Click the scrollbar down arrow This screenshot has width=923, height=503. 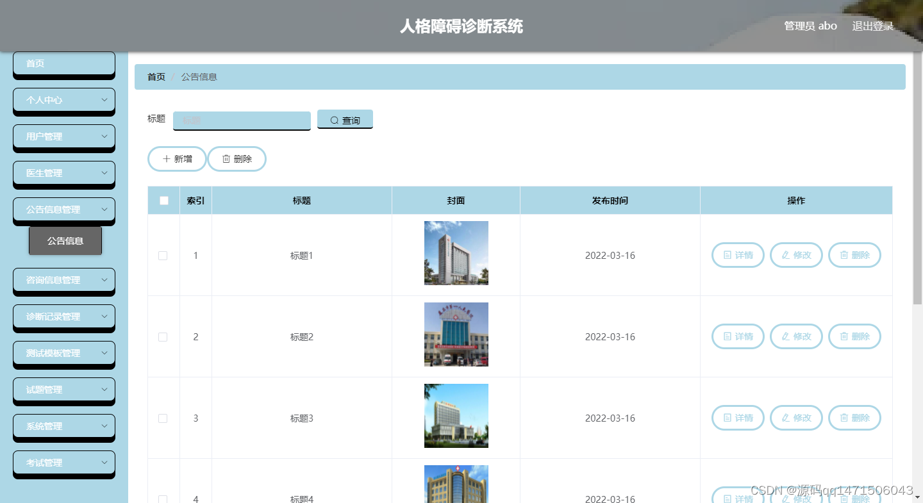point(917,497)
